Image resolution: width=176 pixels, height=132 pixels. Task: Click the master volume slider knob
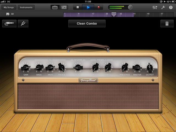tap(130, 7)
